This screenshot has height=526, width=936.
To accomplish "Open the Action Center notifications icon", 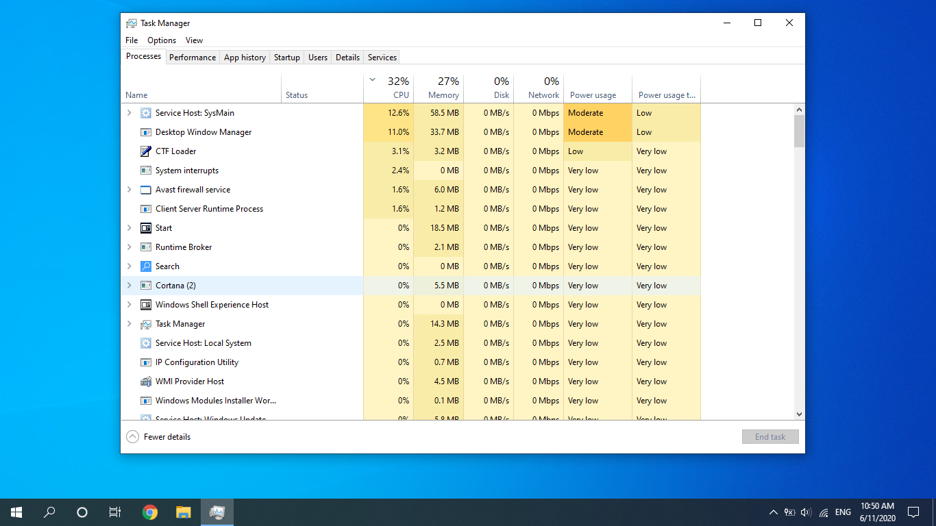I will click(913, 512).
